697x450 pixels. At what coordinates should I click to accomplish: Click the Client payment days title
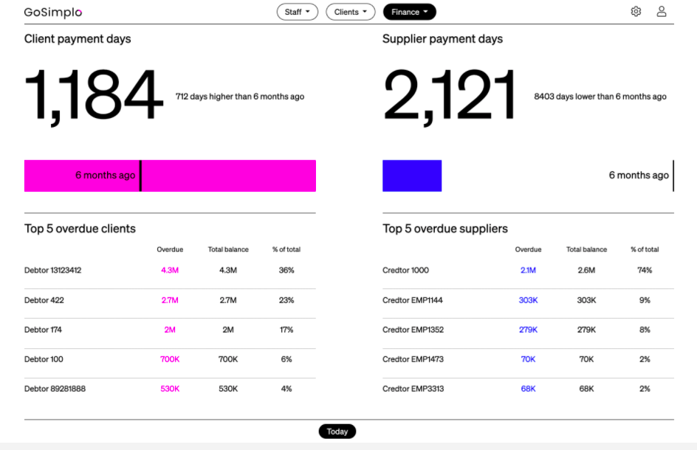coord(78,39)
